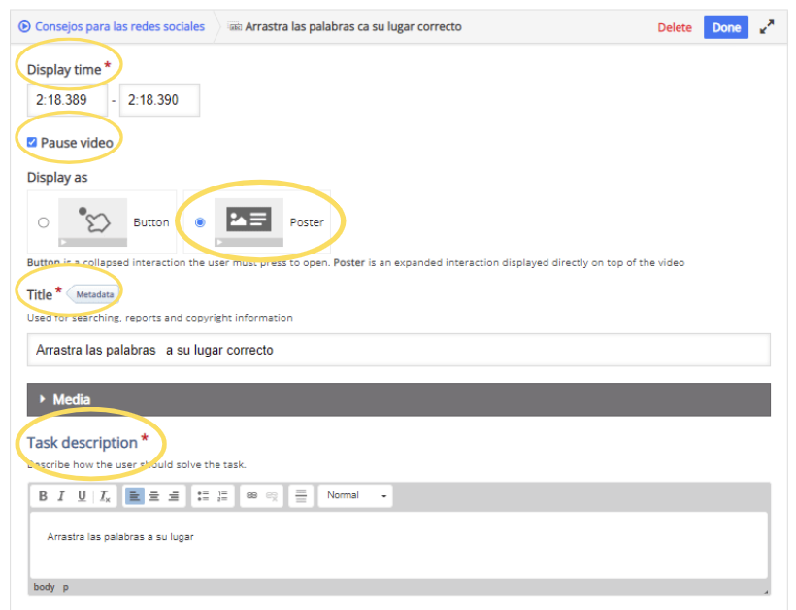Viewport: 796px width, 610px height.
Task: Click the Arrastra las palabras breadcrumb tab
Action: [352, 26]
